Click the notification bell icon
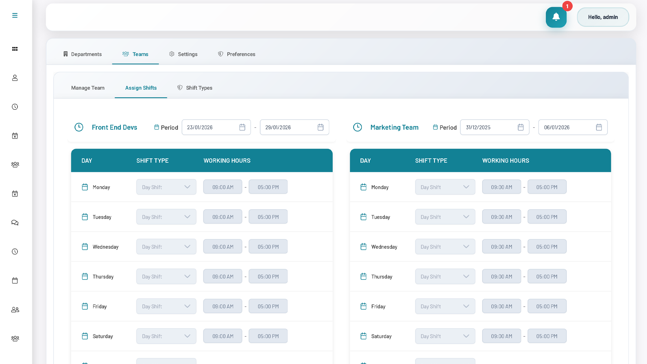The width and height of the screenshot is (647, 364). (556, 17)
